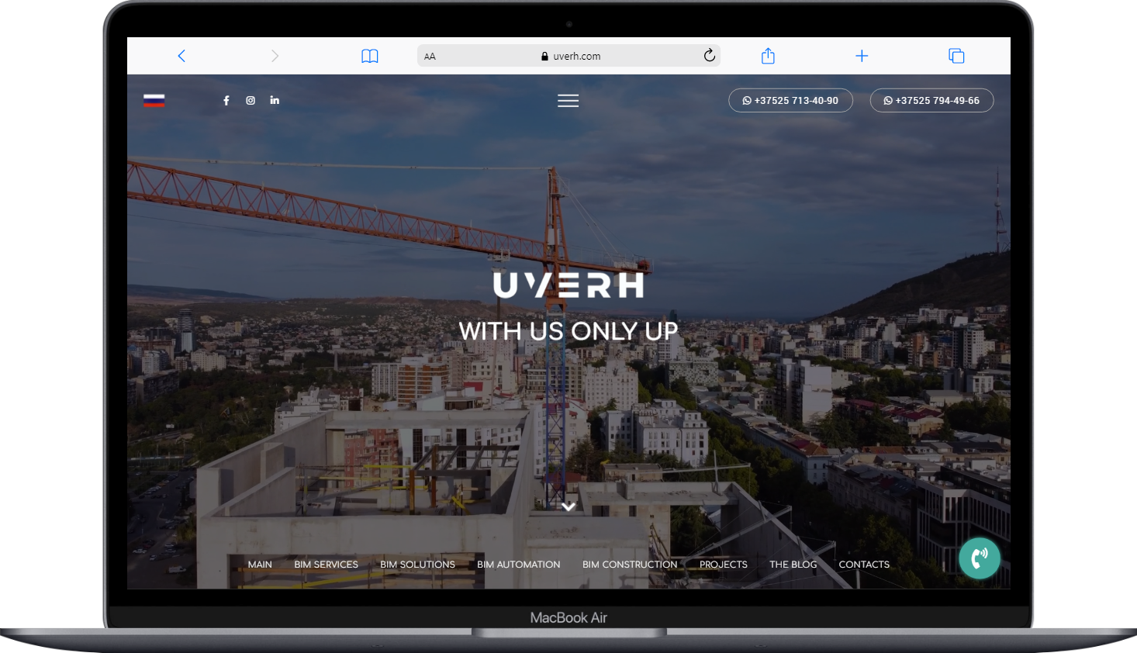The image size is (1137, 653).
Task: Click the uverh.com address bar
Action: [568, 56]
